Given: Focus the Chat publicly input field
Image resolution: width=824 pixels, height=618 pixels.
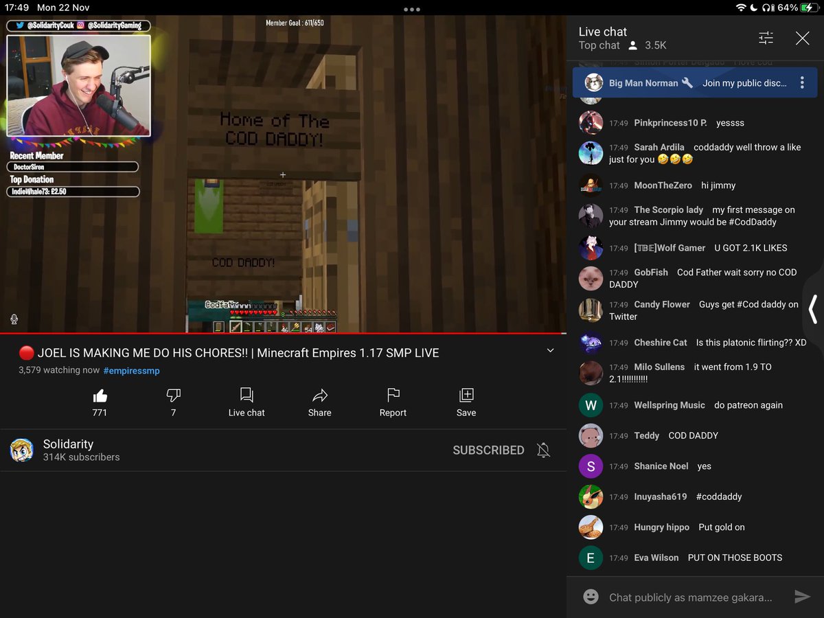Looking at the screenshot, I should tap(690, 597).
